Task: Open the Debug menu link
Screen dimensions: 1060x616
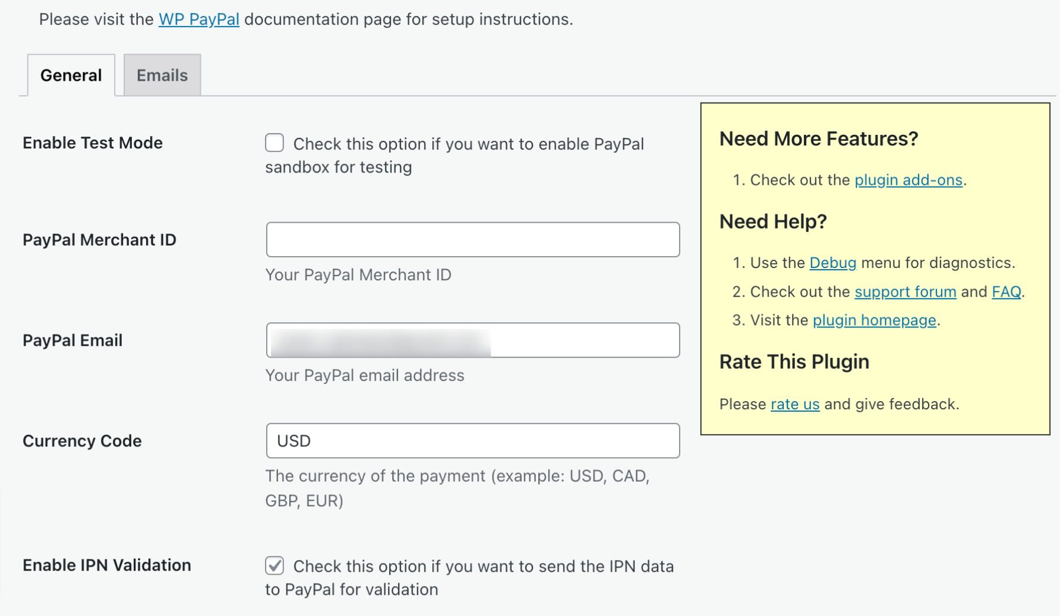Action: tap(833, 263)
